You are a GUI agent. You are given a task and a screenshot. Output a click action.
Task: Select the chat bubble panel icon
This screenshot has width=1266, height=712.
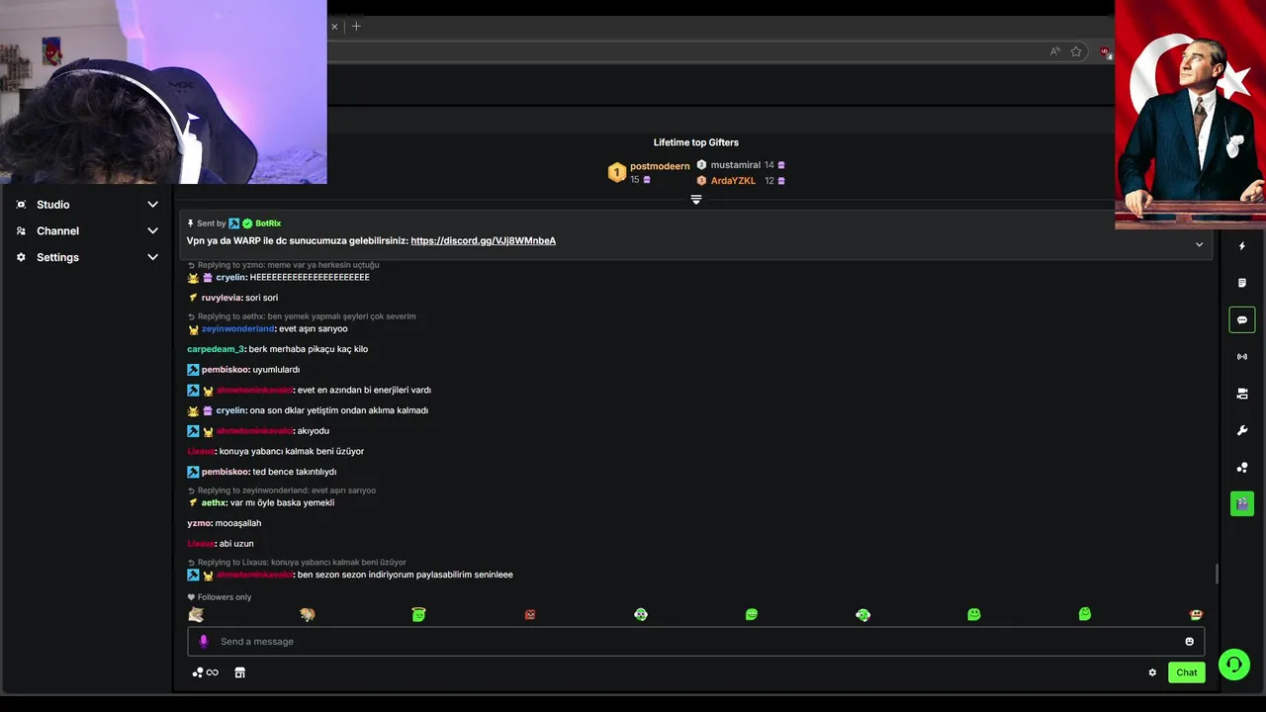pos(1242,319)
